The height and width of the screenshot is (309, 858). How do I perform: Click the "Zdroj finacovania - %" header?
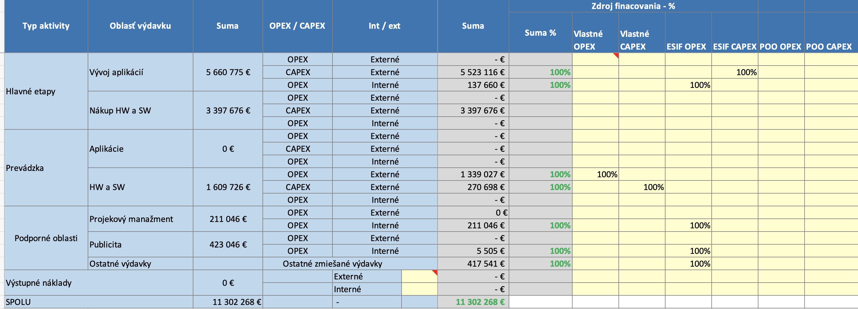[x=633, y=6]
